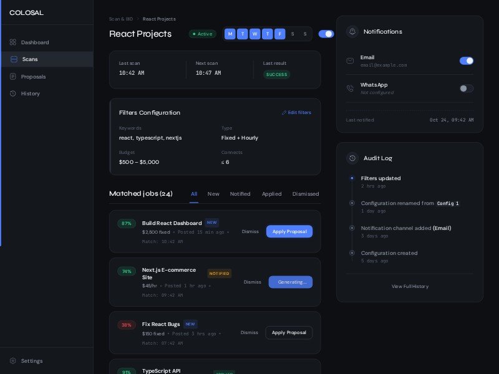Viewport: 499px width, 374px height.
Task: Click the Notifications bell icon
Action: coord(352,32)
